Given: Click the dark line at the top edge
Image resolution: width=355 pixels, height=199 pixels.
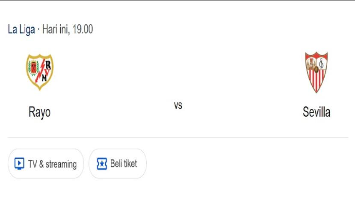Looking at the screenshot, I should [x=178, y=0].
